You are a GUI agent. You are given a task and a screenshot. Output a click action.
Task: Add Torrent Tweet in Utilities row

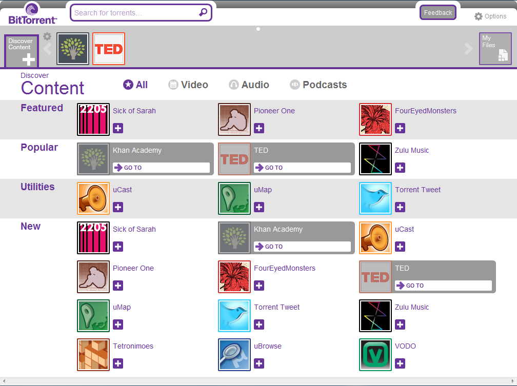tap(400, 207)
